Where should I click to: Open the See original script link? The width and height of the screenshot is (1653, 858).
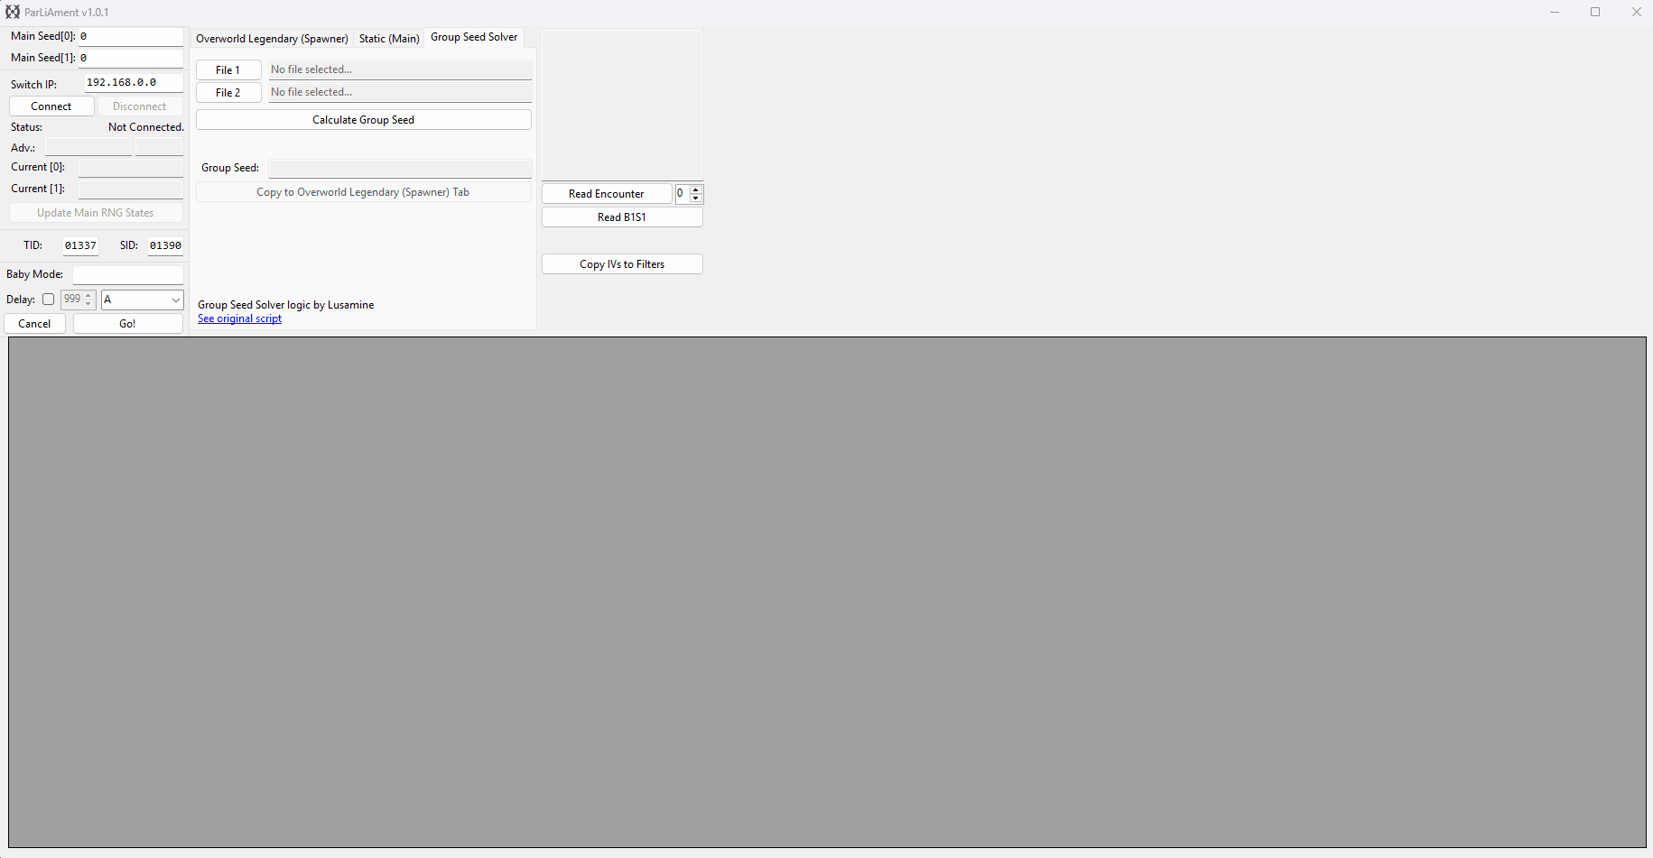(239, 318)
